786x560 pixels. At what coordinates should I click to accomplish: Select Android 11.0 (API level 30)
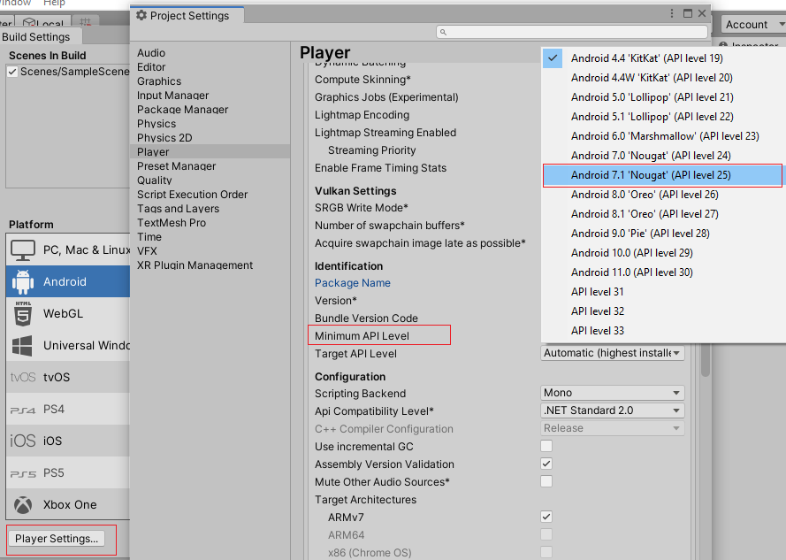pos(664,272)
